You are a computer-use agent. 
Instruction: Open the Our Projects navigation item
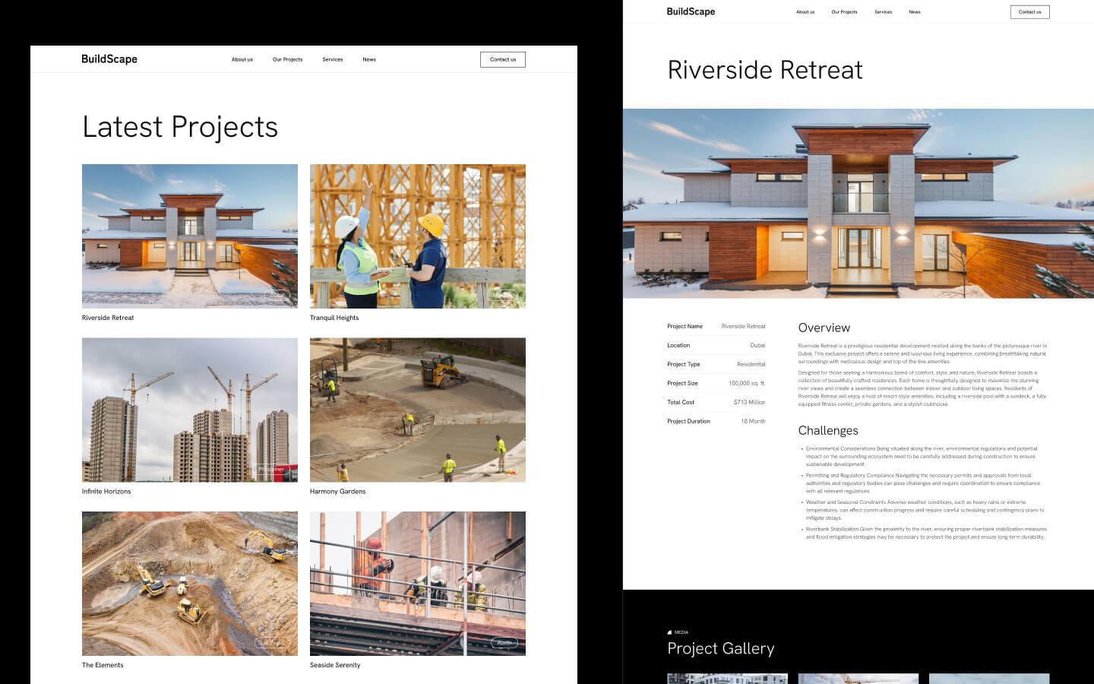[287, 59]
